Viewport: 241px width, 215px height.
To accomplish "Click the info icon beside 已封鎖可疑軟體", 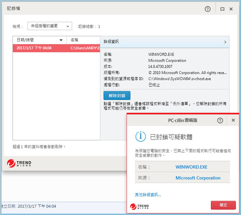I will click(x=140, y=136).
